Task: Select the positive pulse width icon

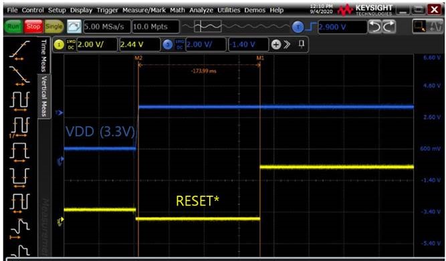Action: (x=19, y=152)
